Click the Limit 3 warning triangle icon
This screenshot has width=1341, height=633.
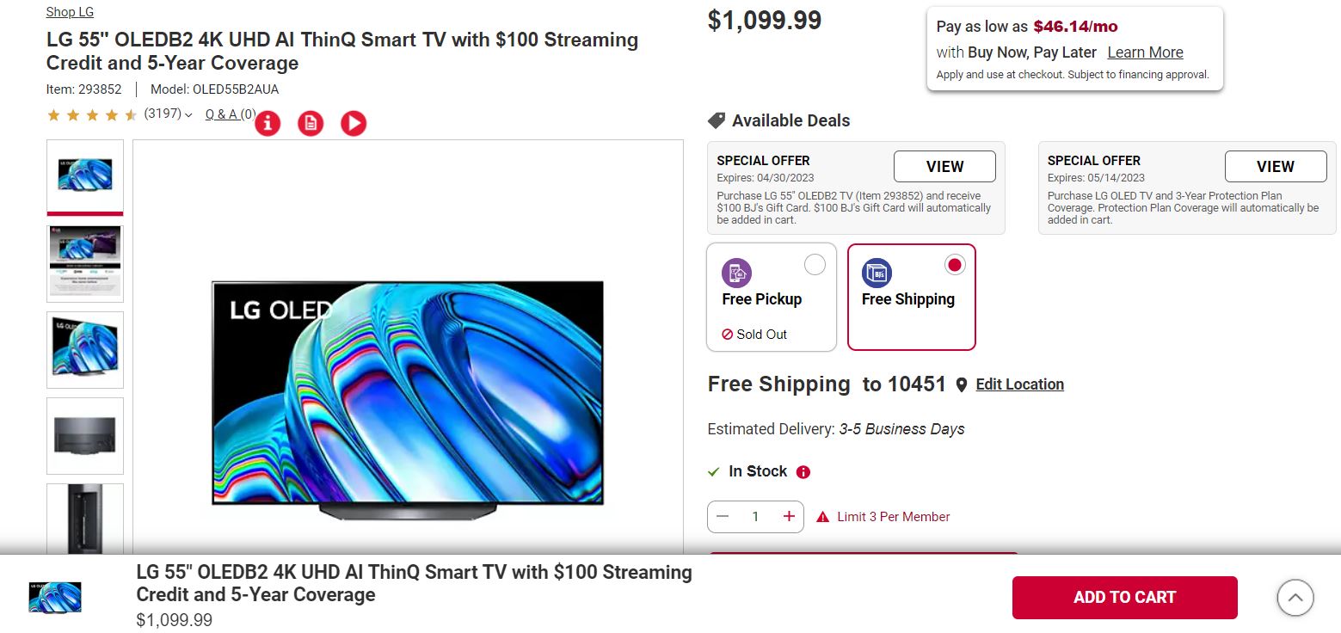point(823,516)
